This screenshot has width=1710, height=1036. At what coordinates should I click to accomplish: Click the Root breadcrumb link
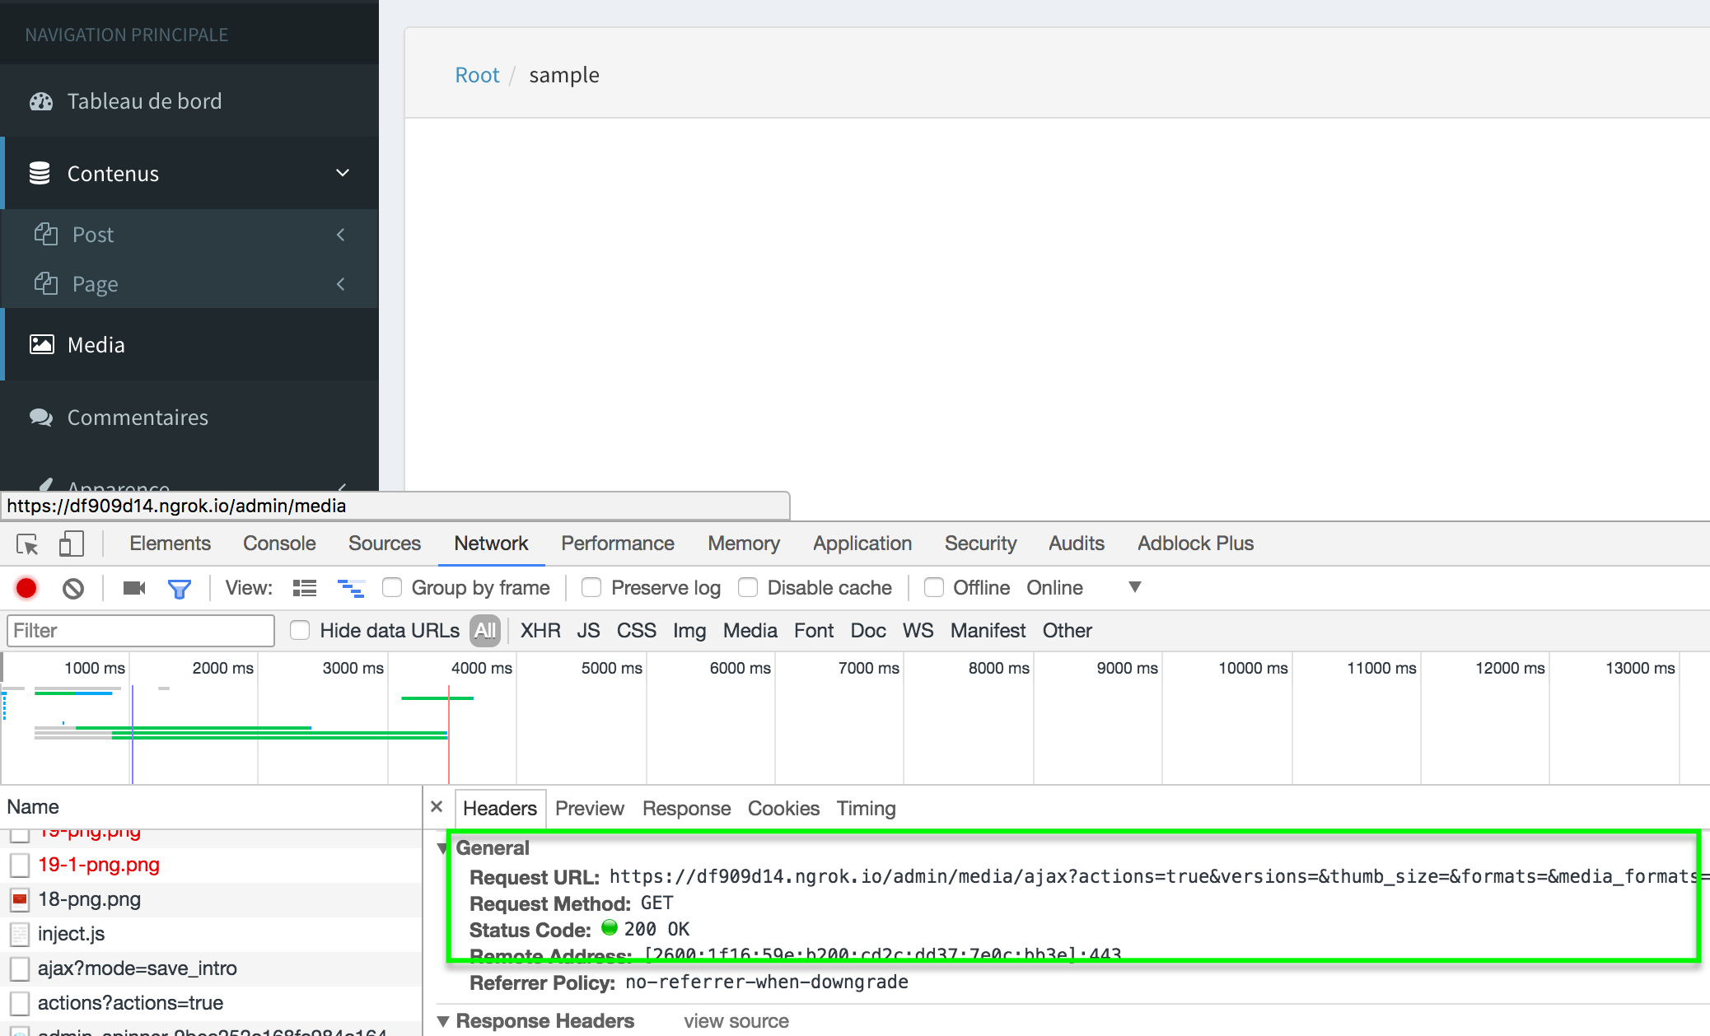point(477,74)
